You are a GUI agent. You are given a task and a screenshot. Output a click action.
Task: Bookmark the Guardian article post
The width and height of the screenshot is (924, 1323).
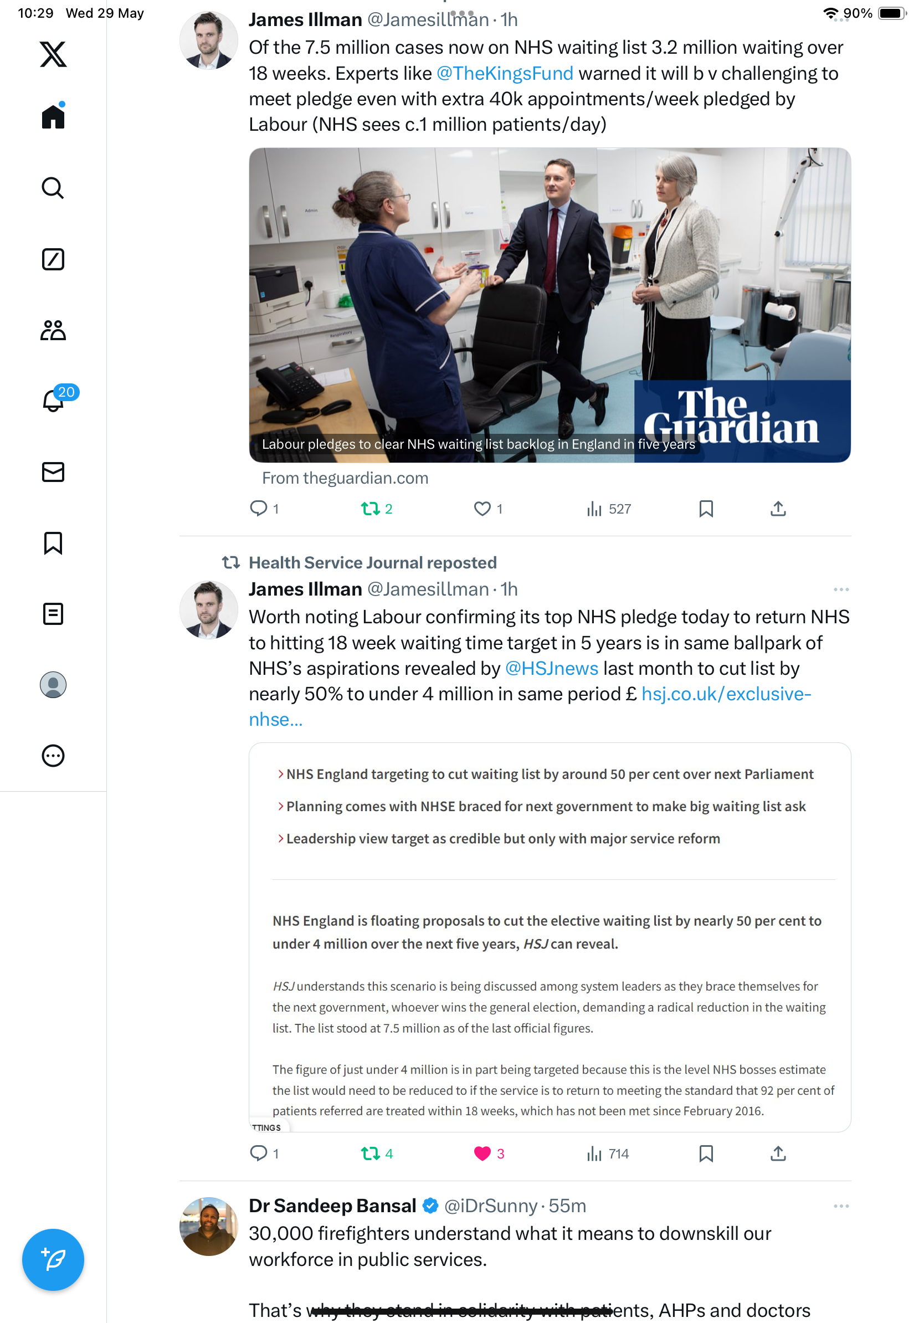coord(706,508)
